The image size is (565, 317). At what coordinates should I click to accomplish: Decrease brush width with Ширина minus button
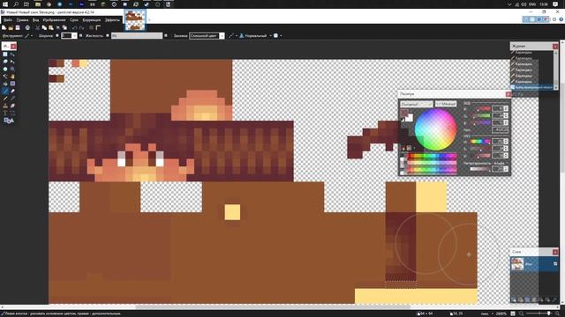(56, 35)
